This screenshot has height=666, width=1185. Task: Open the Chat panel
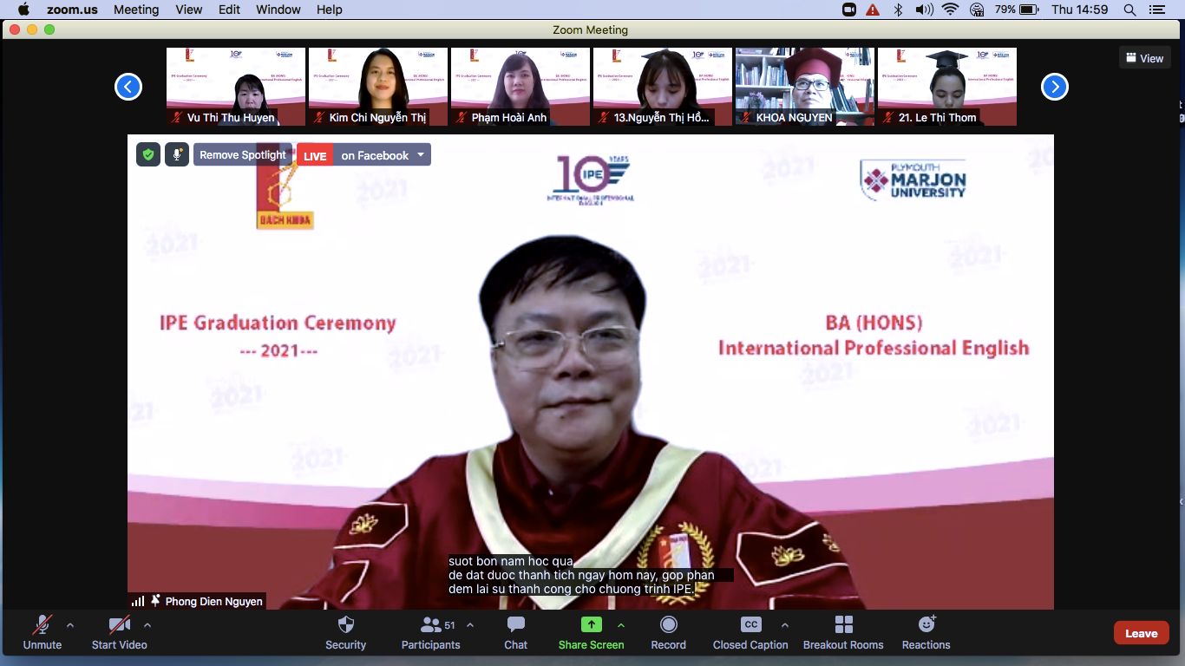(x=515, y=632)
